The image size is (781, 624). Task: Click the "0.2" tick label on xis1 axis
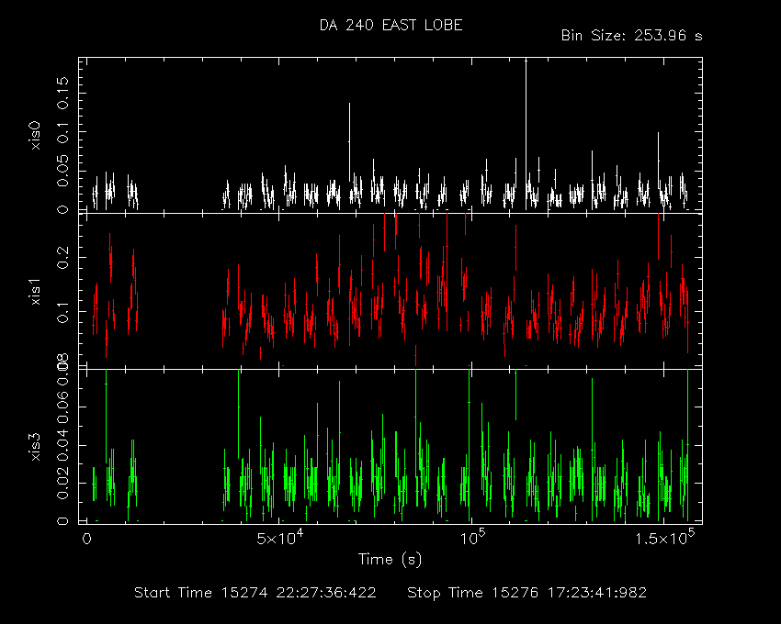(x=62, y=257)
